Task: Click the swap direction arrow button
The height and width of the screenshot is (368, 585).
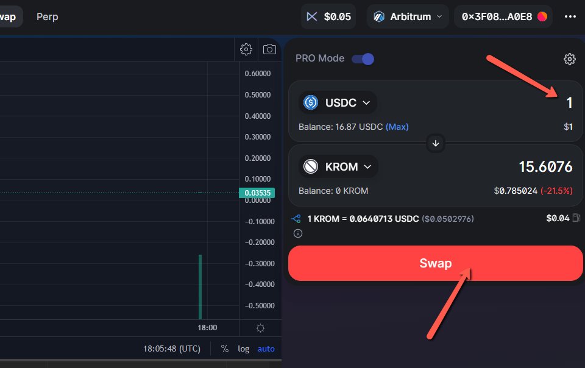Action: [x=435, y=143]
